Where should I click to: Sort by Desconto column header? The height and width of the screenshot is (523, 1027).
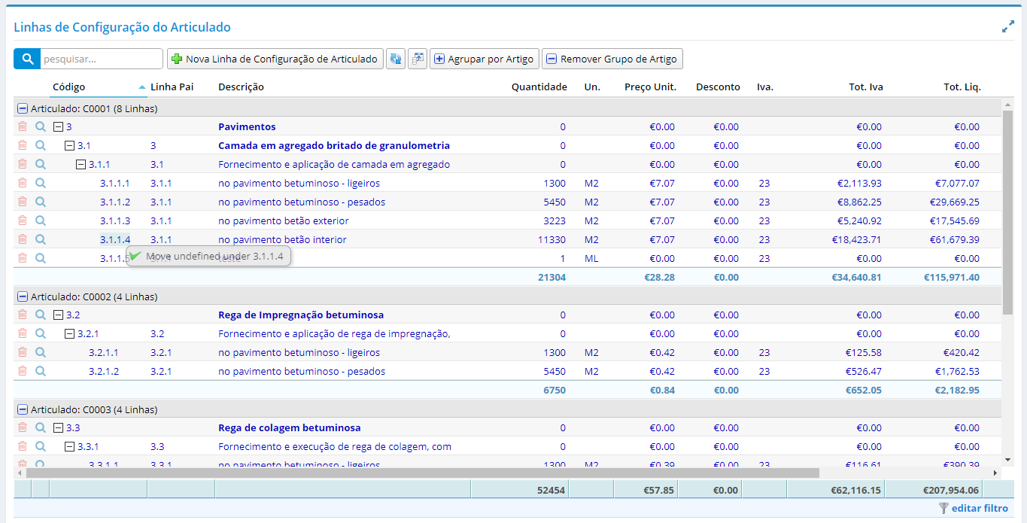pos(718,87)
